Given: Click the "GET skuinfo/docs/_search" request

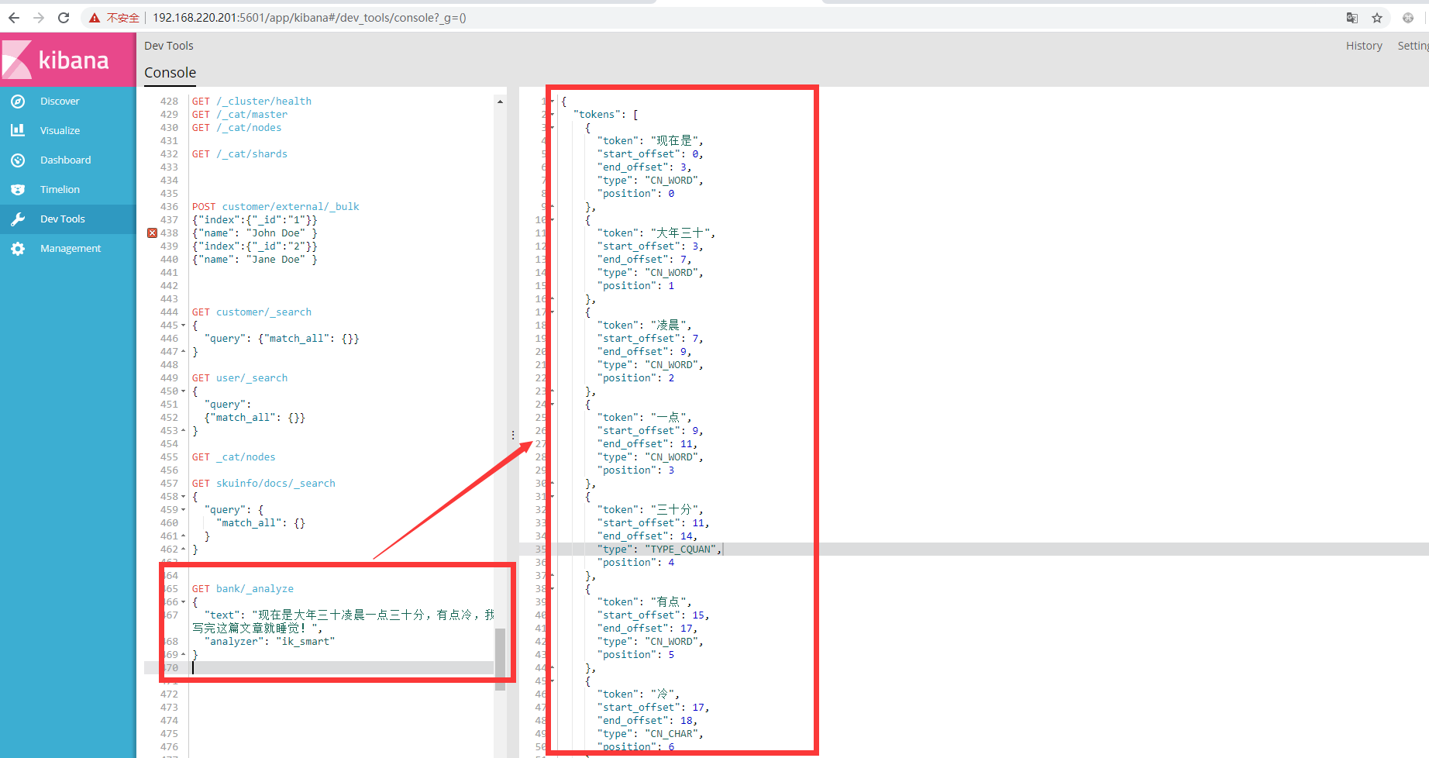Looking at the screenshot, I should [x=263, y=484].
